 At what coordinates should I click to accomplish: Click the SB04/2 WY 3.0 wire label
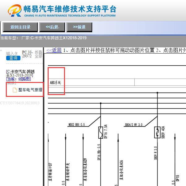pos(134,125)
